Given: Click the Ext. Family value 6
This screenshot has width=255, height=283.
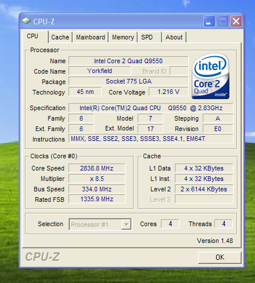Looking at the screenshot, I should point(81,129).
